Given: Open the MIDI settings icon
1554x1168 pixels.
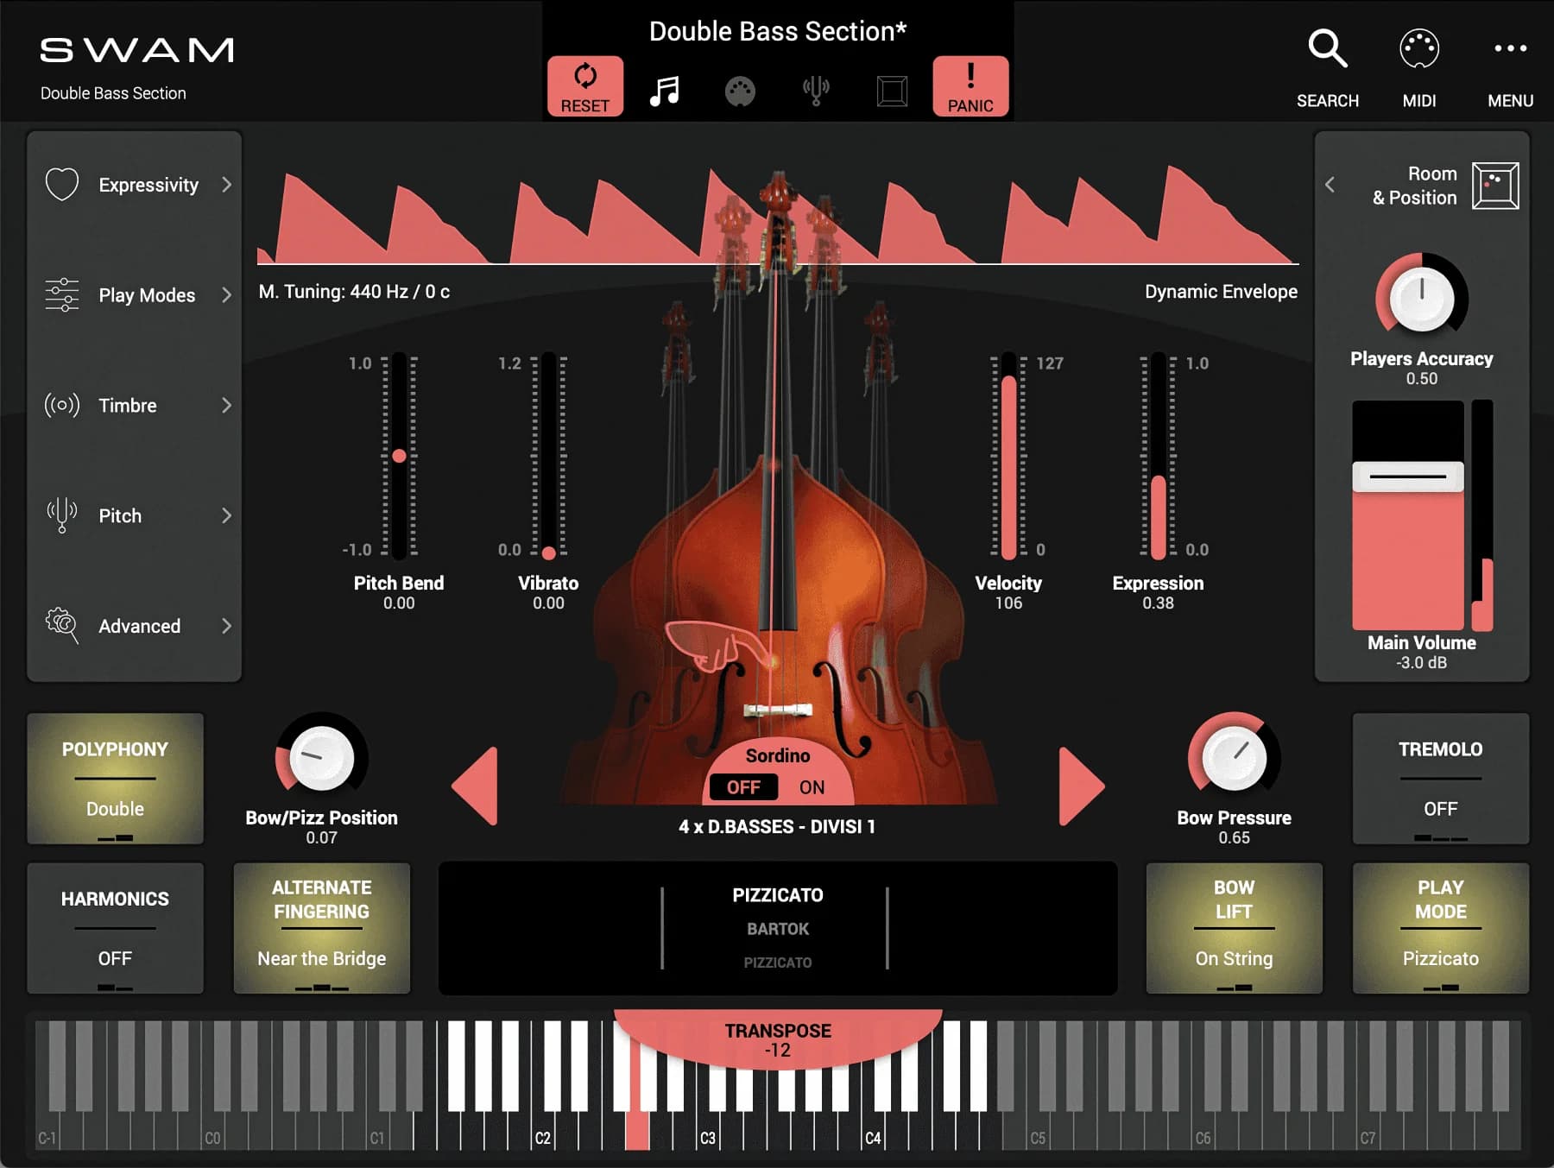Looking at the screenshot, I should pos(1418,49).
